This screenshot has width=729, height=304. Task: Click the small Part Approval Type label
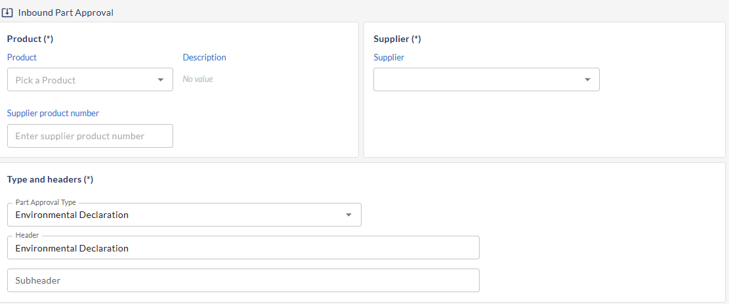(x=45, y=202)
